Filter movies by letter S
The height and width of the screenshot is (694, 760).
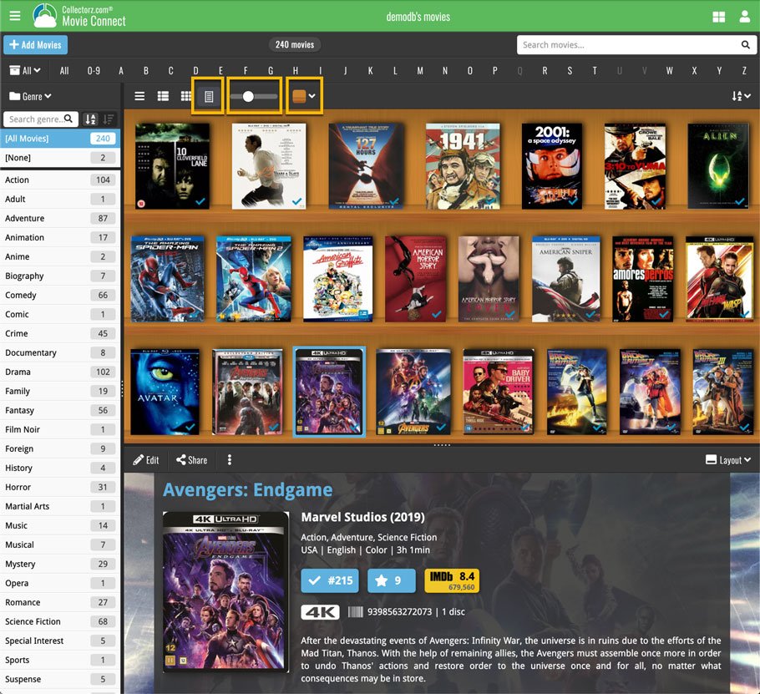pyautogui.click(x=570, y=71)
